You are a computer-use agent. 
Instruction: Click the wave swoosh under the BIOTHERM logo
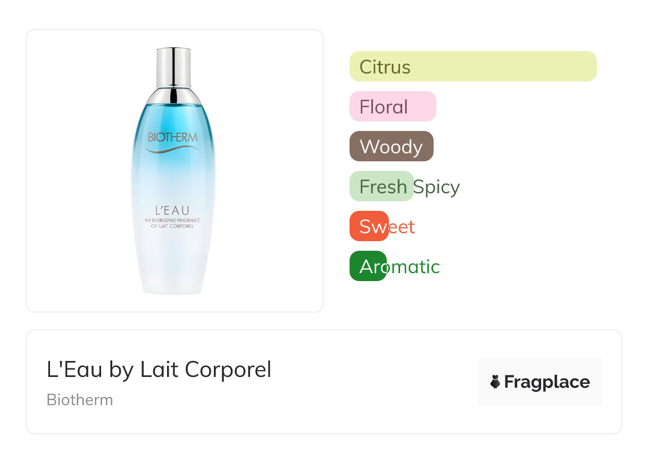pyautogui.click(x=172, y=150)
